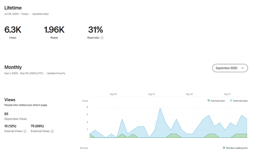
Task: Click the September Views label
Action: pyautogui.click(x=16, y=119)
